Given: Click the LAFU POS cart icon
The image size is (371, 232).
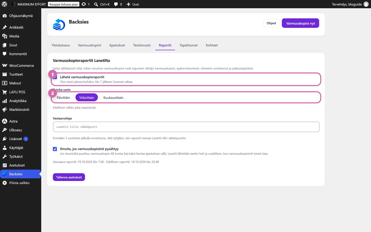Looking at the screenshot, I should pos(5,92).
